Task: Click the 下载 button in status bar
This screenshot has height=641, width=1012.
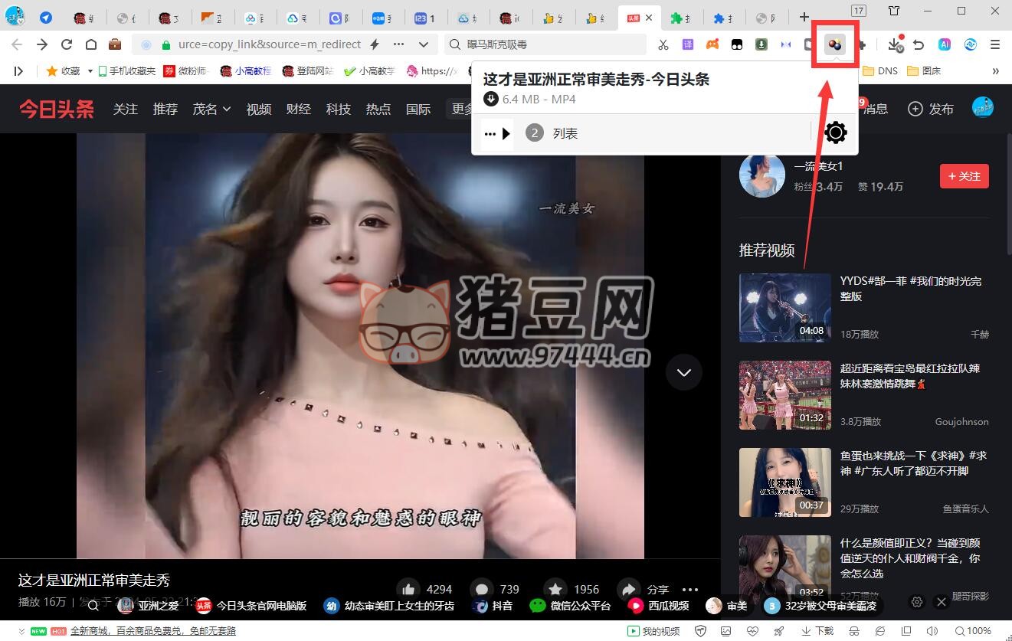Action: click(817, 631)
